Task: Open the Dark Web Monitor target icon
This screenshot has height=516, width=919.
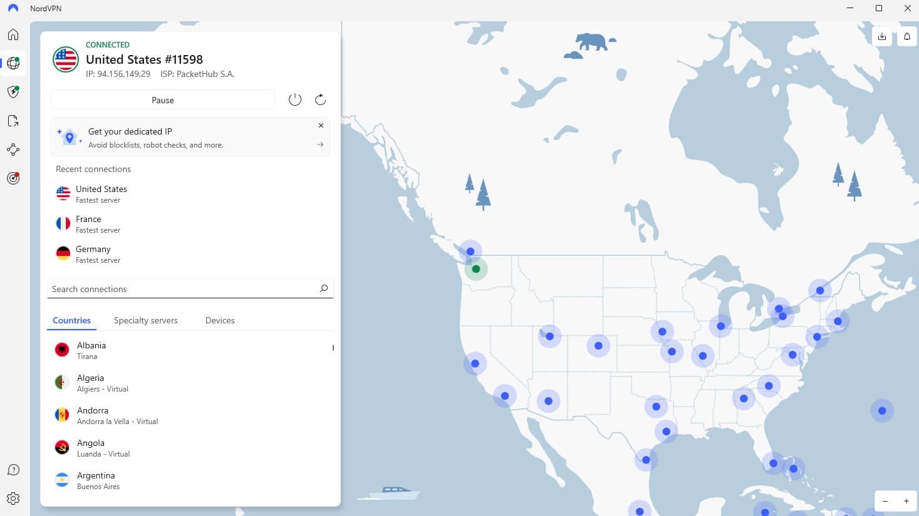Action: click(x=13, y=178)
